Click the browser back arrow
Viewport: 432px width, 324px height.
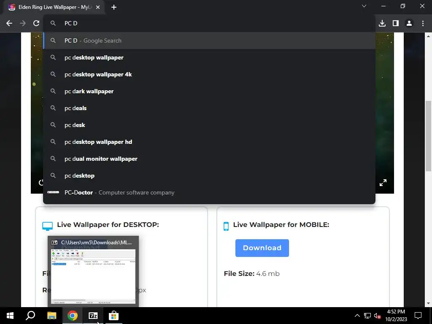[9, 24]
